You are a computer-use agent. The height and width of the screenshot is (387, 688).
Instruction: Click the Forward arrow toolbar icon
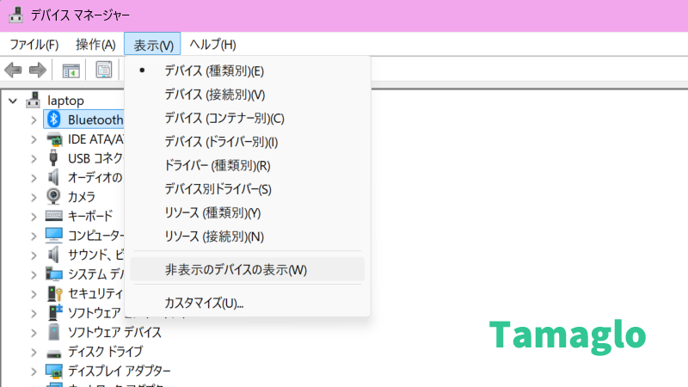38,70
